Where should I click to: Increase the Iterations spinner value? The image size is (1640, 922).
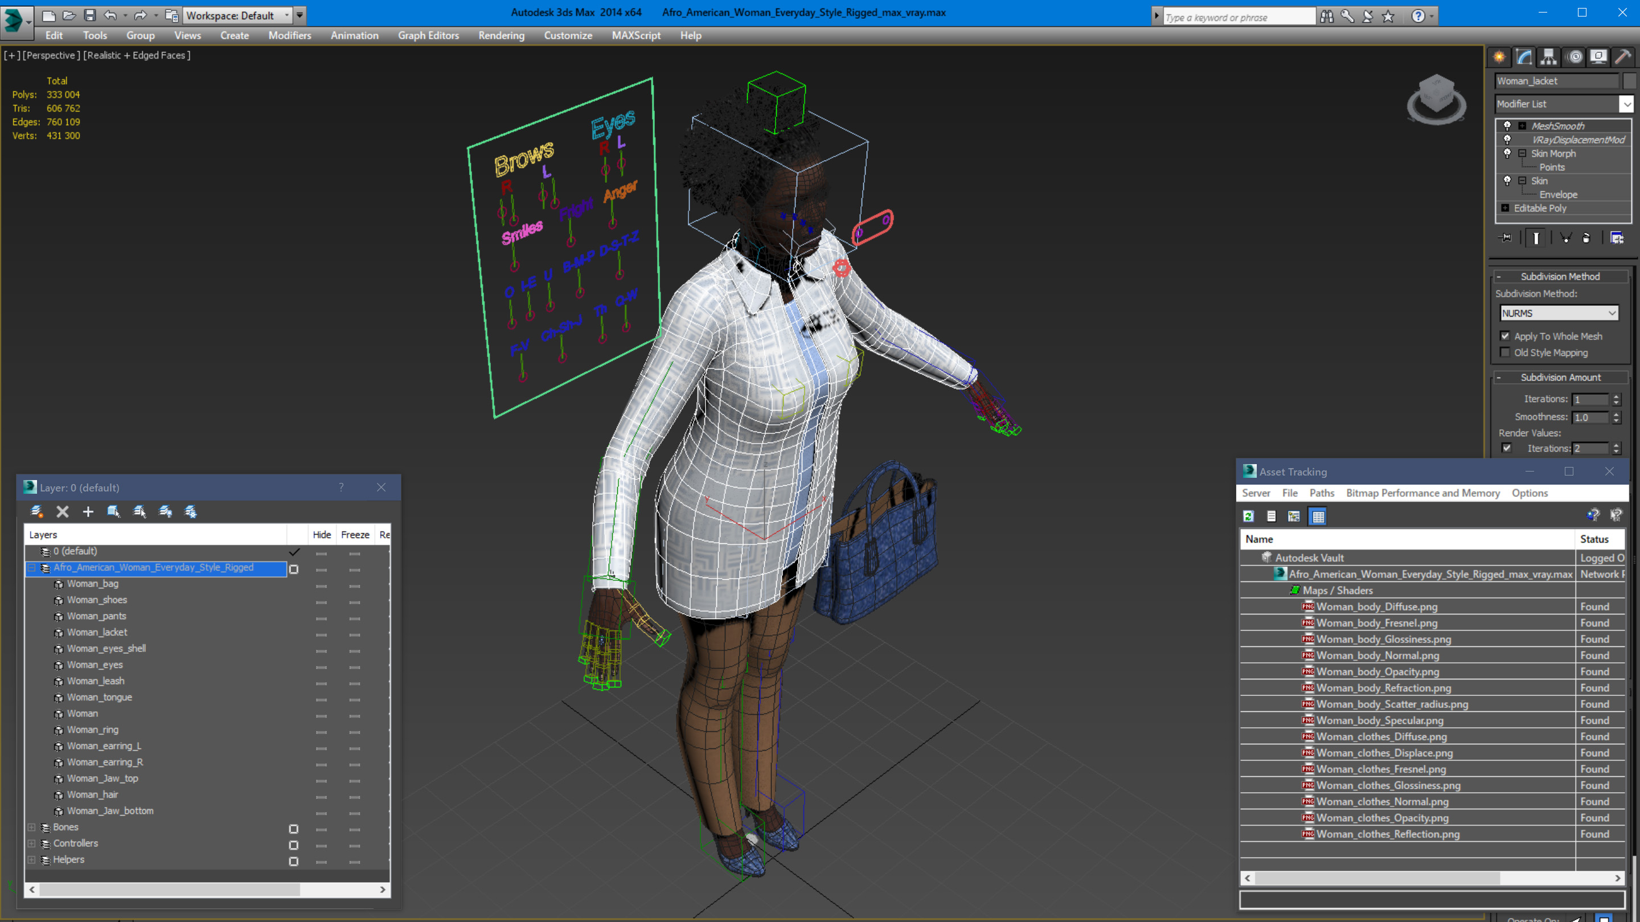[x=1616, y=397]
